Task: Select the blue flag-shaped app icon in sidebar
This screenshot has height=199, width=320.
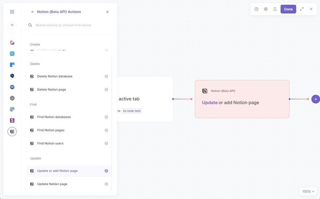Action: coord(12,65)
